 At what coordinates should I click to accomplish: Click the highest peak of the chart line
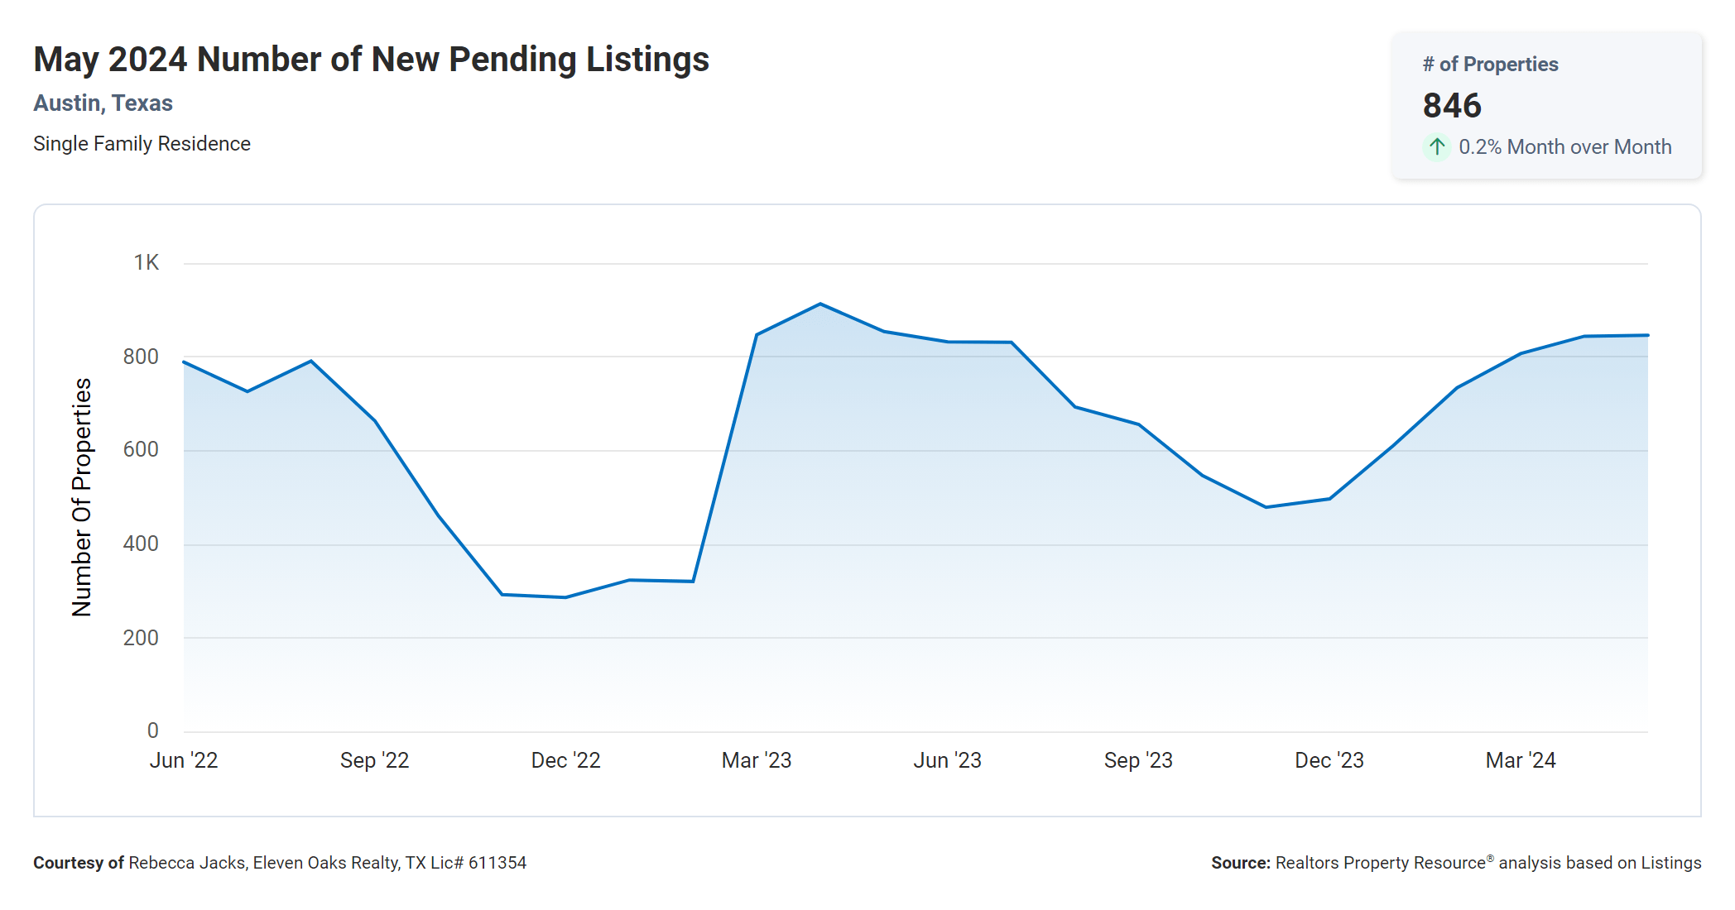point(820,304)
